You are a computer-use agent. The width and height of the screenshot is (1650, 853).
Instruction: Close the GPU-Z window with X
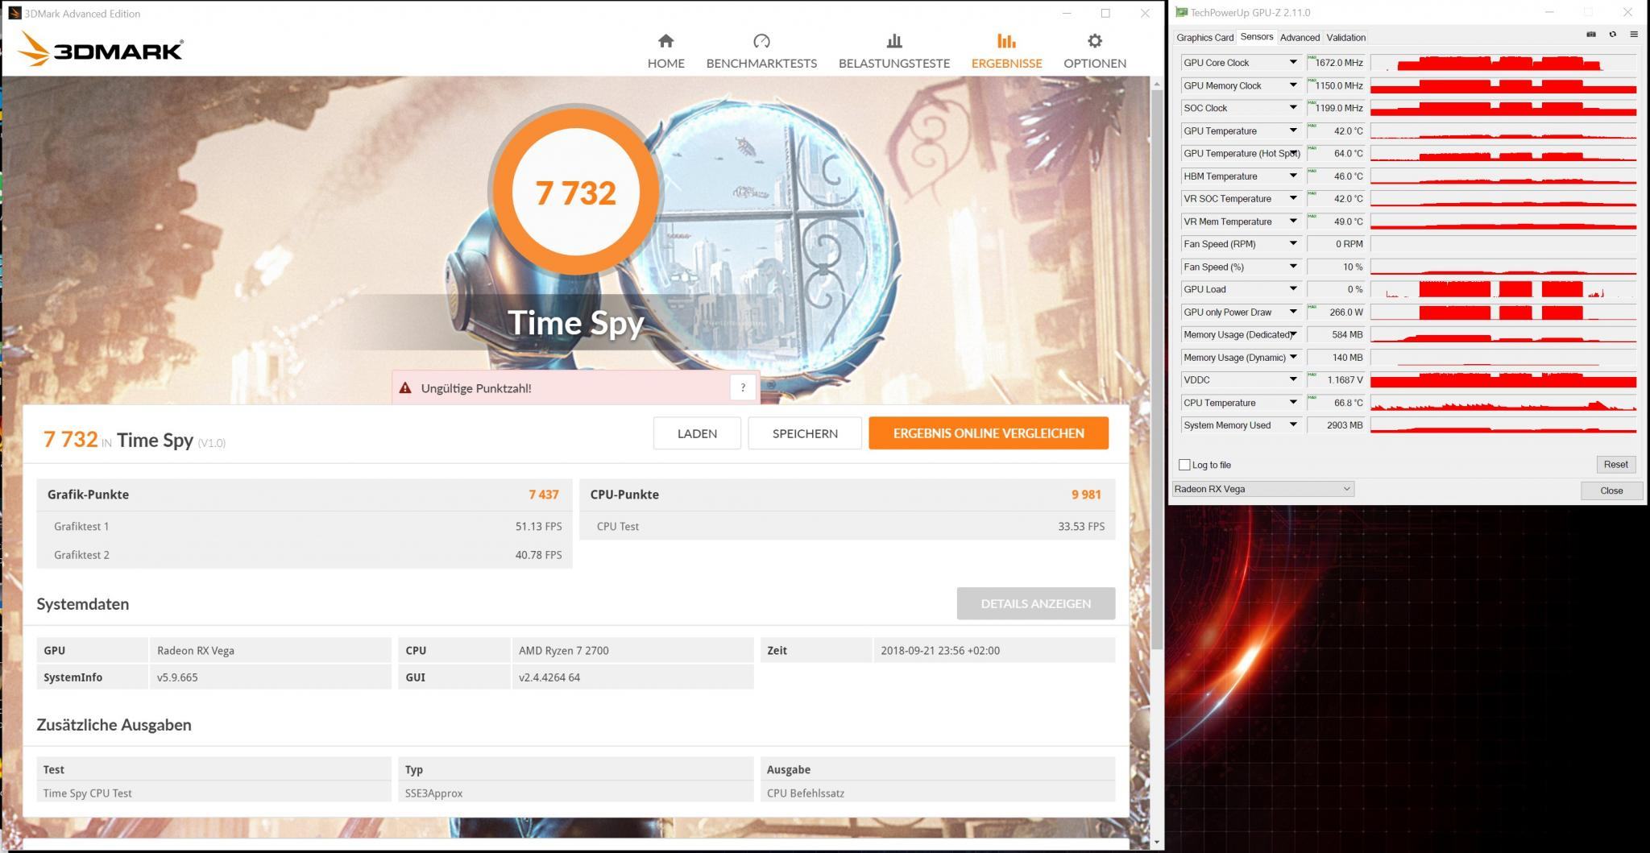(x=1627, y=12)
